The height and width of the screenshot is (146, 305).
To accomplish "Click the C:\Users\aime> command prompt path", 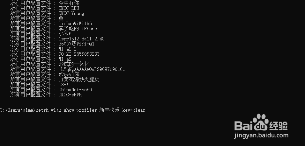I will (18, 110).
